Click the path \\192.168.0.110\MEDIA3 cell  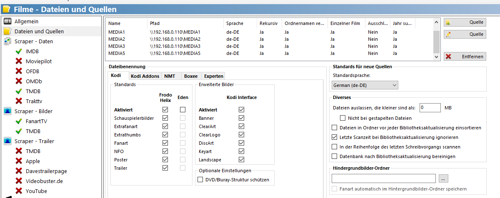(175, 46)
